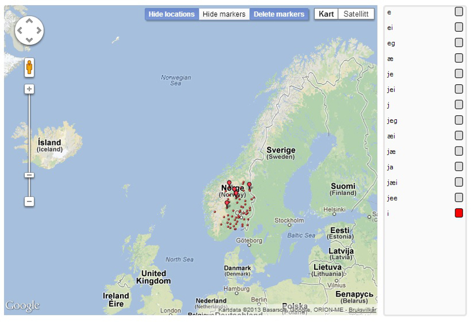
Task: Check the box next to 'e'
Action: click(459, 12)
